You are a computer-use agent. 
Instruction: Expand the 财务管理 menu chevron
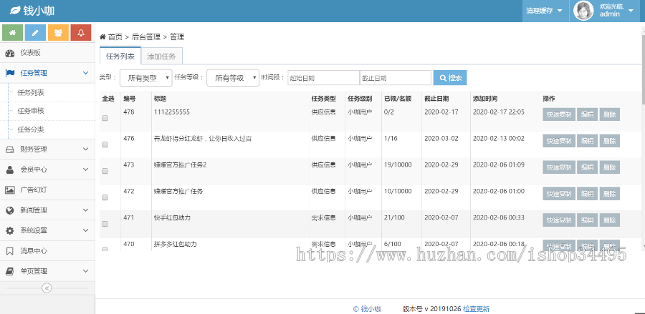(85, 149)
